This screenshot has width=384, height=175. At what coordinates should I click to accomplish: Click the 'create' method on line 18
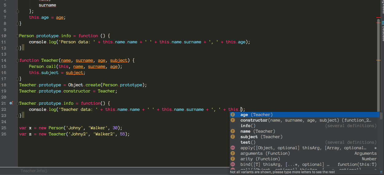tap(93, 85)
